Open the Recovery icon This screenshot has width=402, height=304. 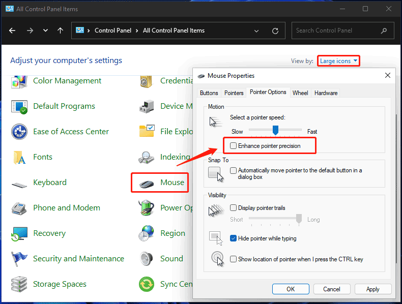coord(19,233)
